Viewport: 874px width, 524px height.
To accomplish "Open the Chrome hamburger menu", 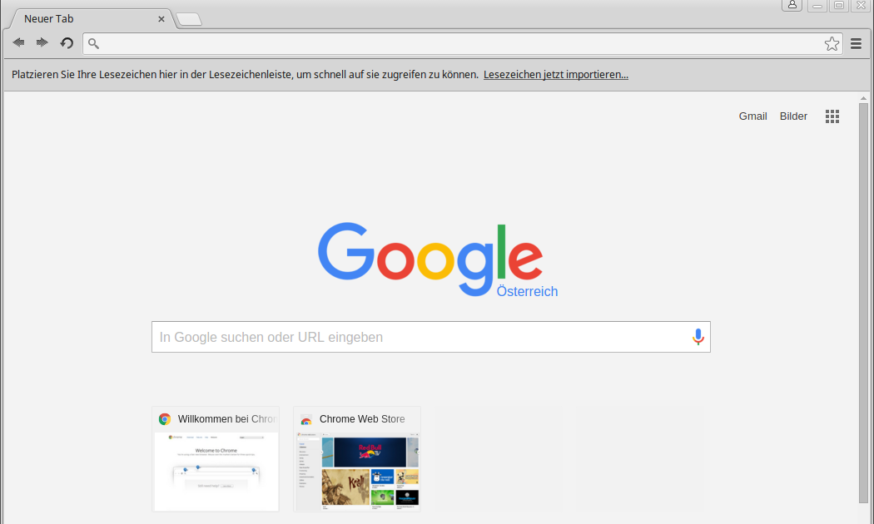I will click(x=857, y=43).
